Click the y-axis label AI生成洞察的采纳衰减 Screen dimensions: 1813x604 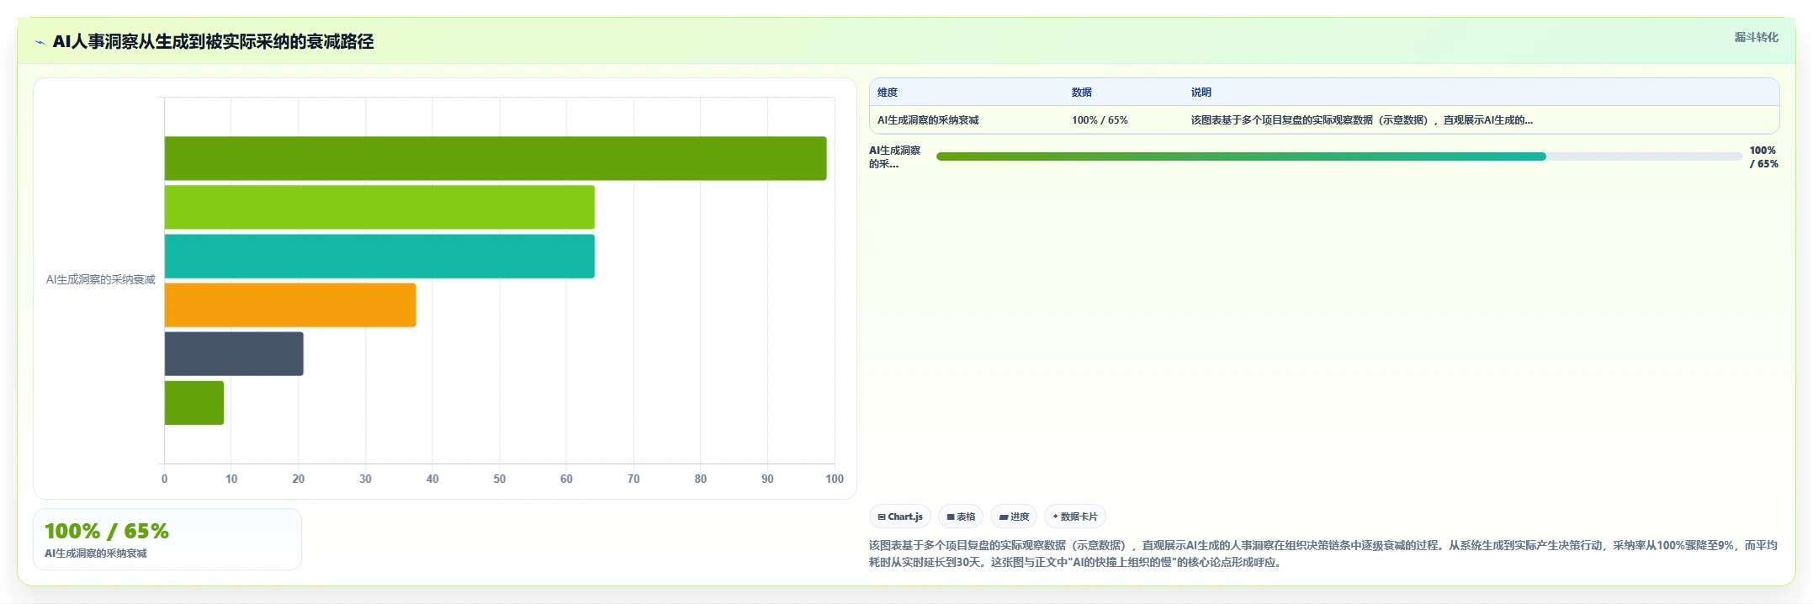pyautogui.click(x=101, y=279)
